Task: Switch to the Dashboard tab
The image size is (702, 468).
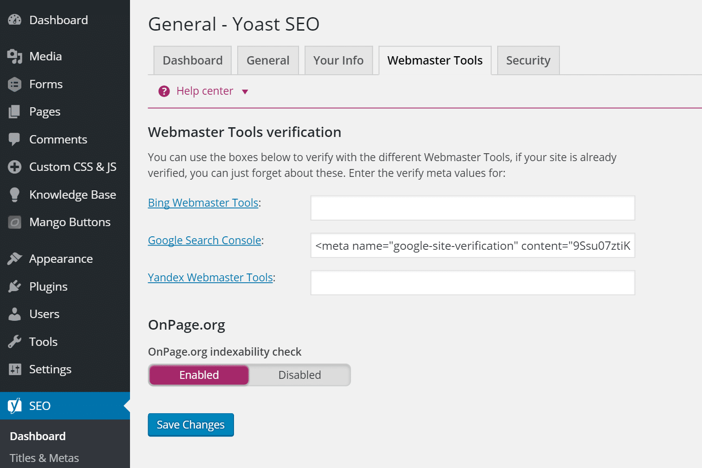Action: point(193,60)
